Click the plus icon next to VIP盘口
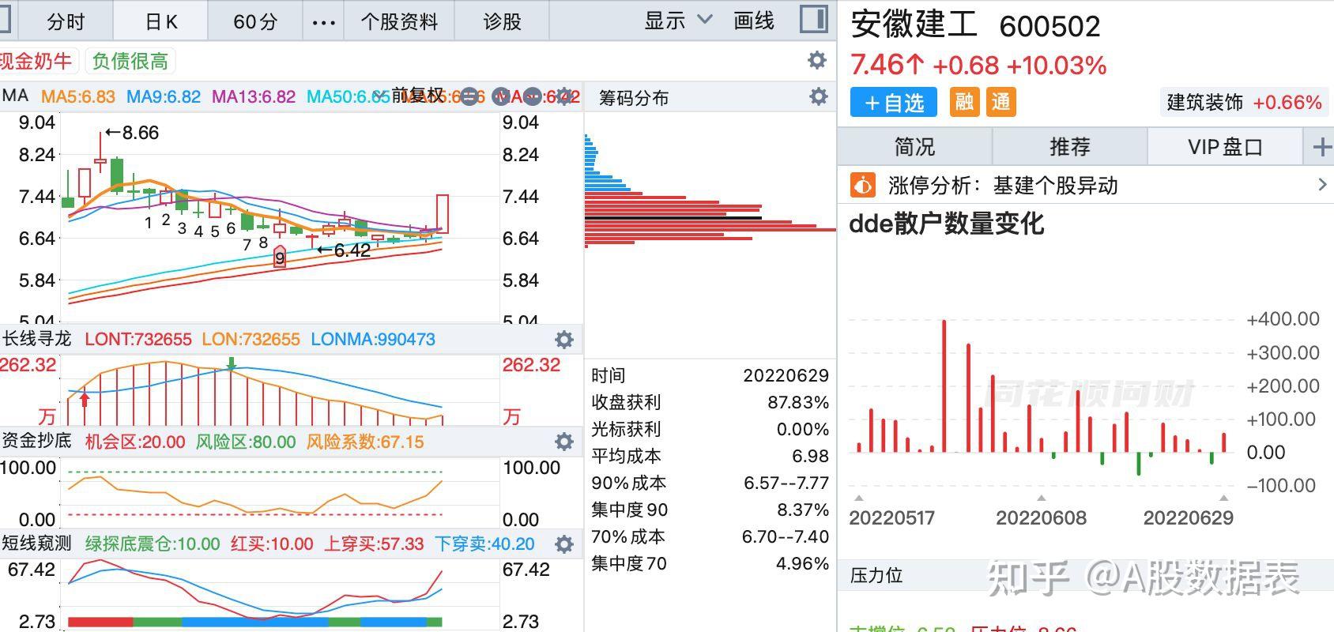1334x632 pixels. tap(1321, 147)
